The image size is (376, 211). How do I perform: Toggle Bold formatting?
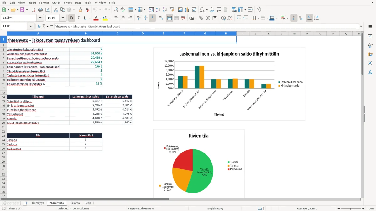point(72,18)
